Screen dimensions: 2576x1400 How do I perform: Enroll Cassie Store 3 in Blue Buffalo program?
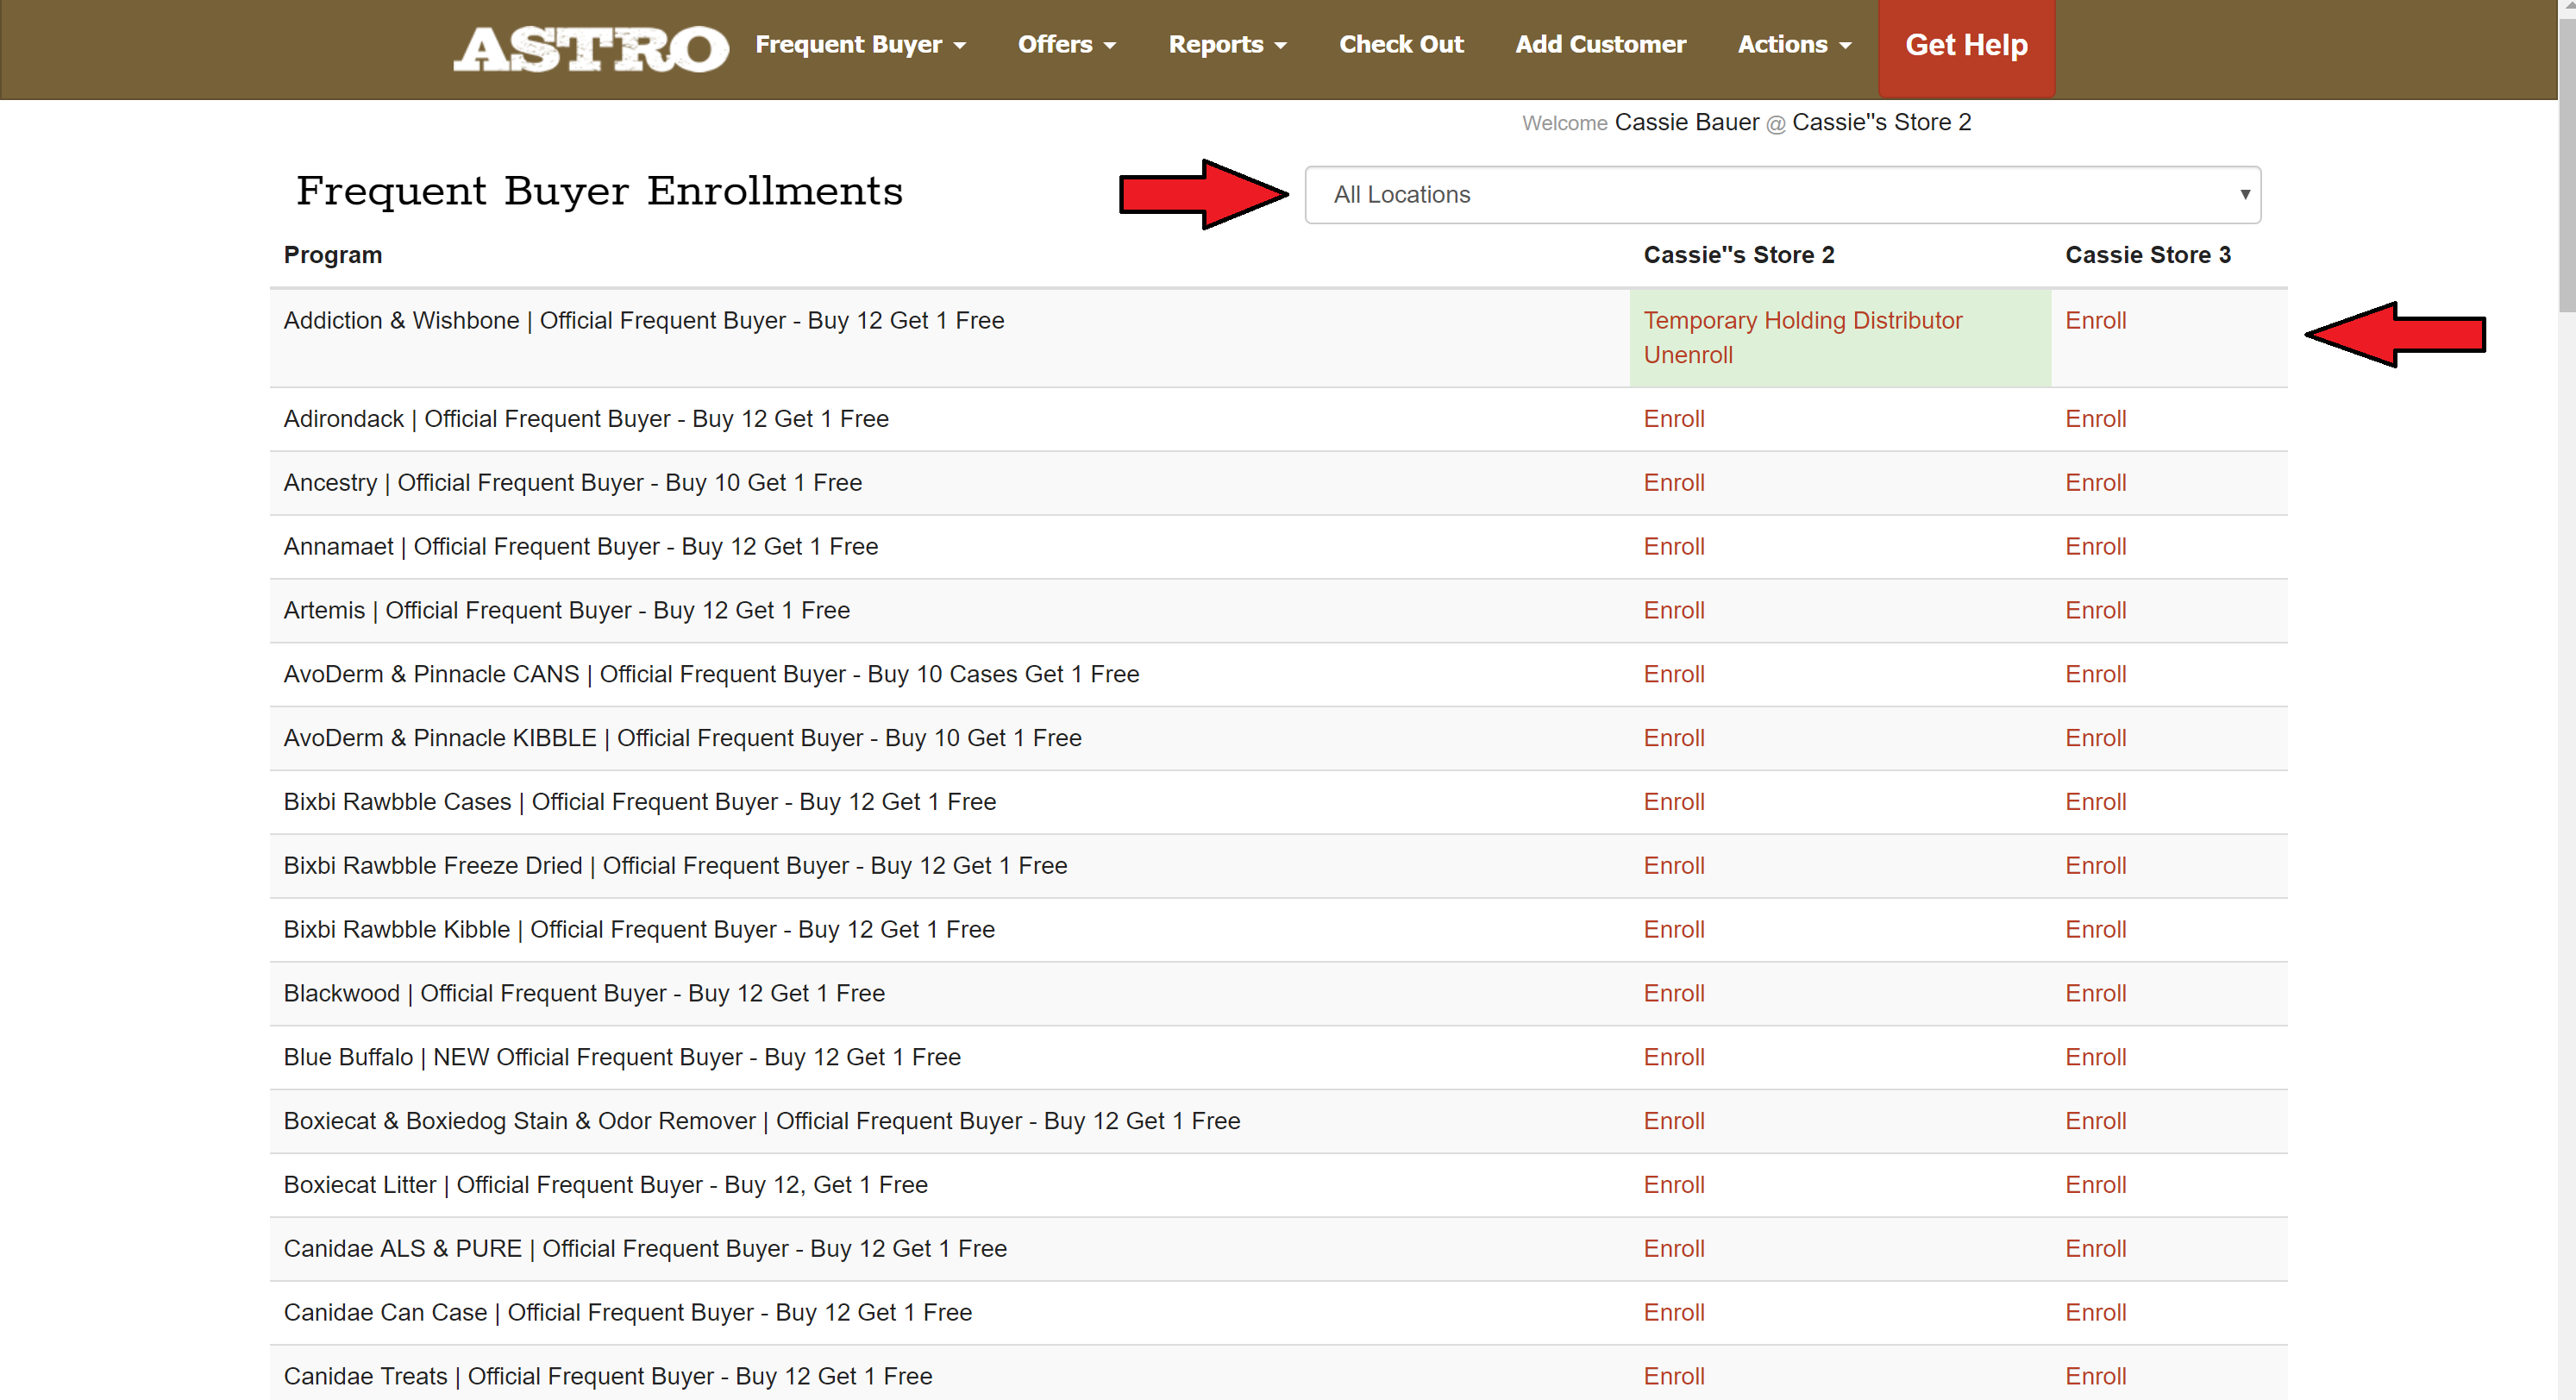pos(2095,1057)
